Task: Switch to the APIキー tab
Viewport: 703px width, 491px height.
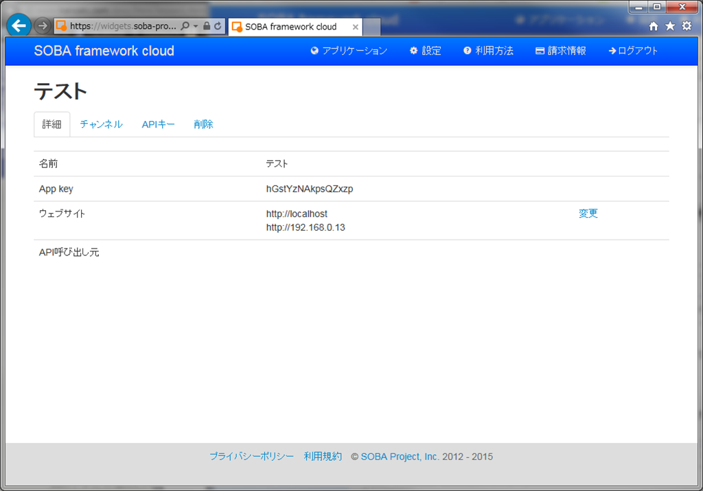Action: tap(159, 124)
